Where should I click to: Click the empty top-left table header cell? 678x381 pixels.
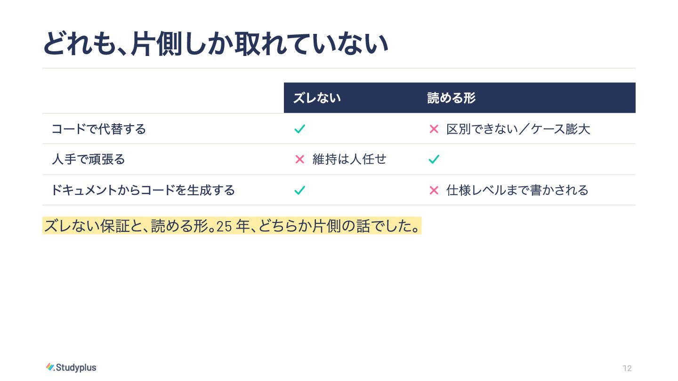(x=163, y=98)
